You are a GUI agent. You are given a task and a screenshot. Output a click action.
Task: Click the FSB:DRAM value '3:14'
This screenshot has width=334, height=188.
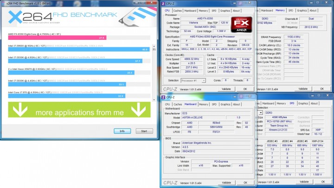294,41
